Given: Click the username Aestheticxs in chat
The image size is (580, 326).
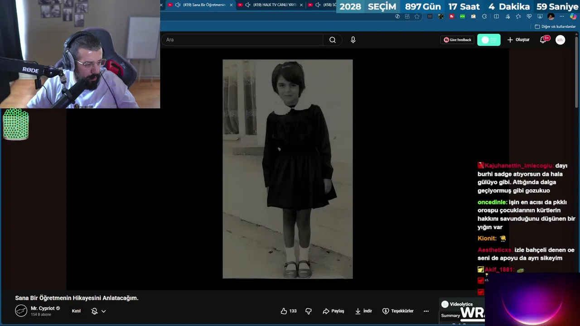Looking at the screenshot, I should click(495, 250).
